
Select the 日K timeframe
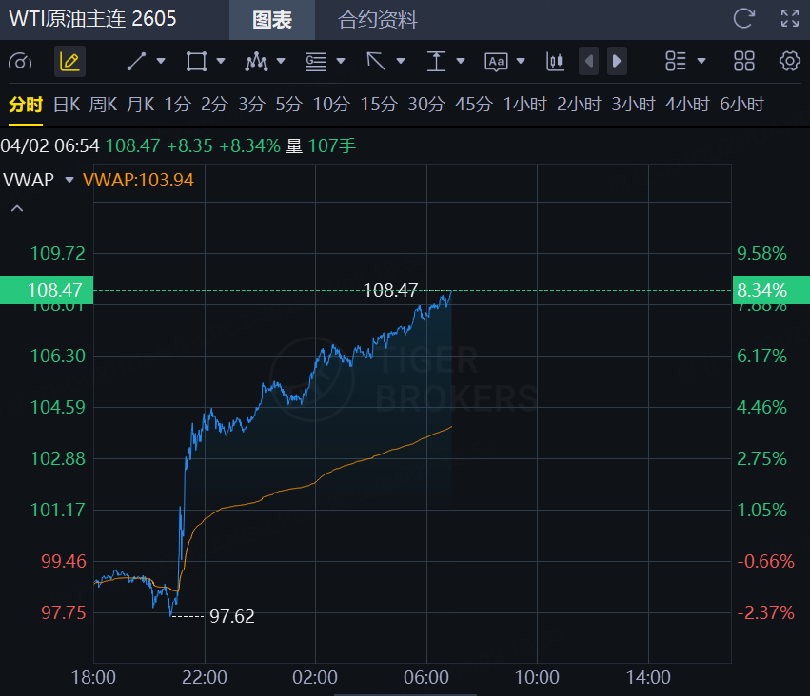pyautogui.click(x=67, y=105)
